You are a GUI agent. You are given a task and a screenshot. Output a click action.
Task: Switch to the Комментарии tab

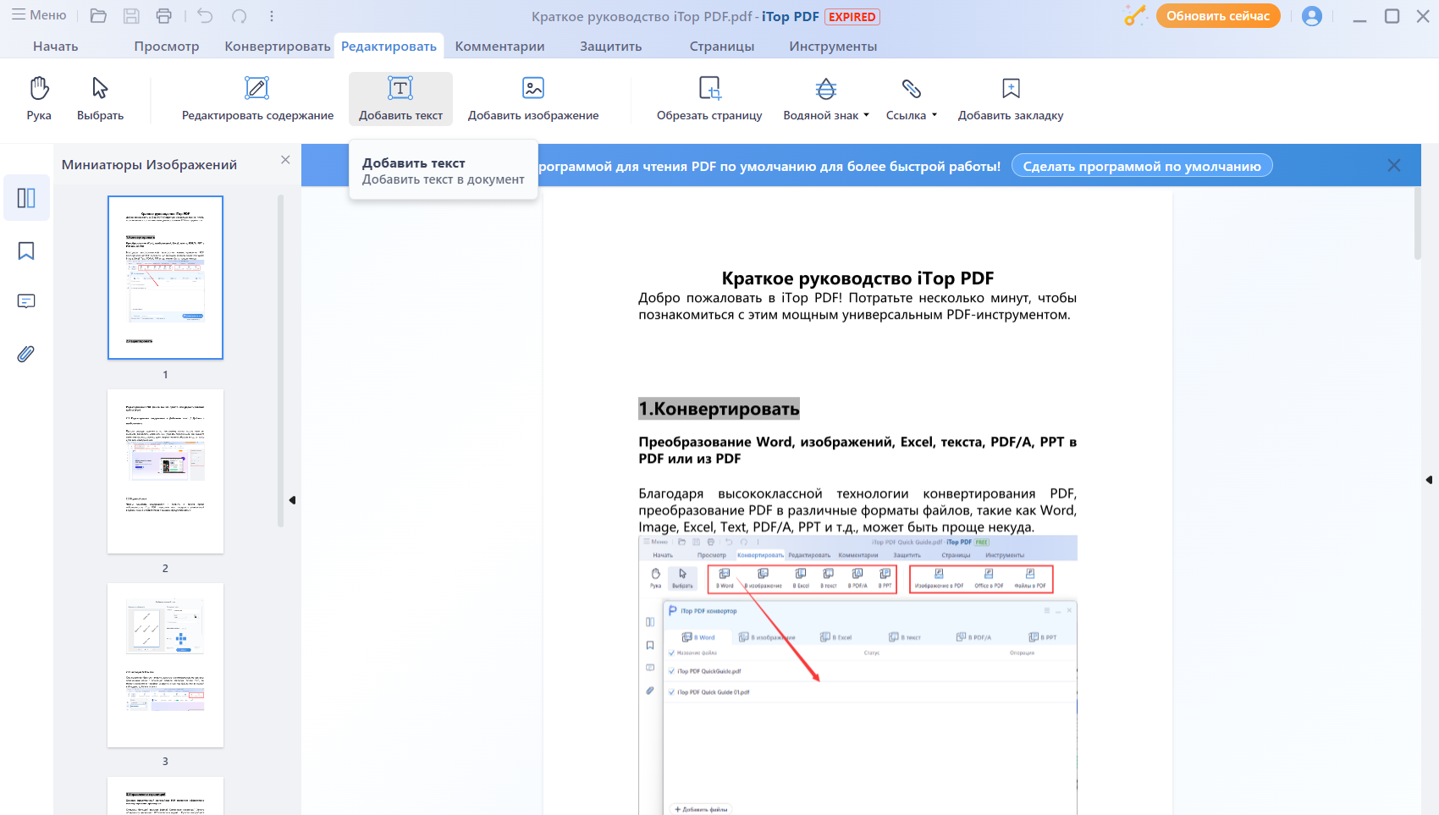(500, 47)
